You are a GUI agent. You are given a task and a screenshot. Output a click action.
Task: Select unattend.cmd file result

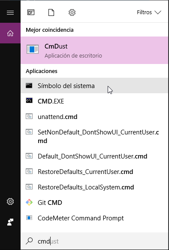(95, 117)
